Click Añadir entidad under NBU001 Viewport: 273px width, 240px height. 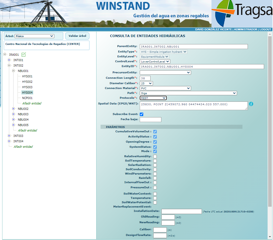coord(32,103)
